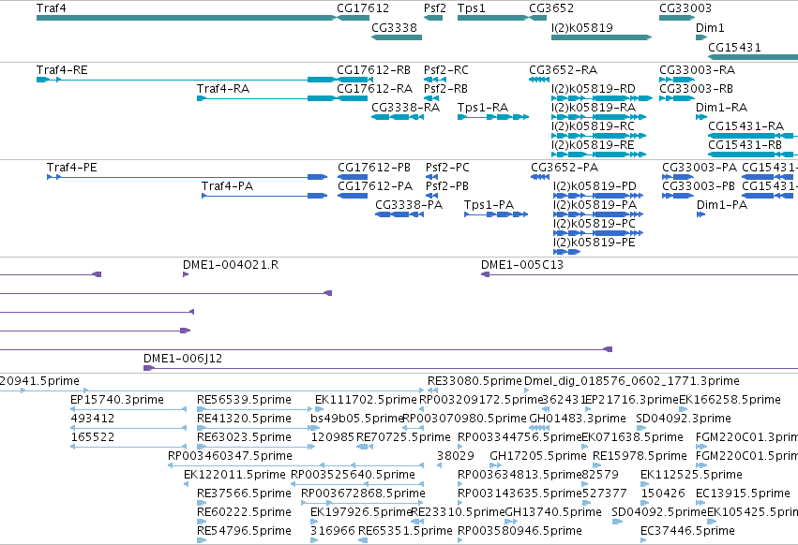The image size is (798, 545).
Task: Click the CG15431-RA transcript label
Action: (746, 126)
